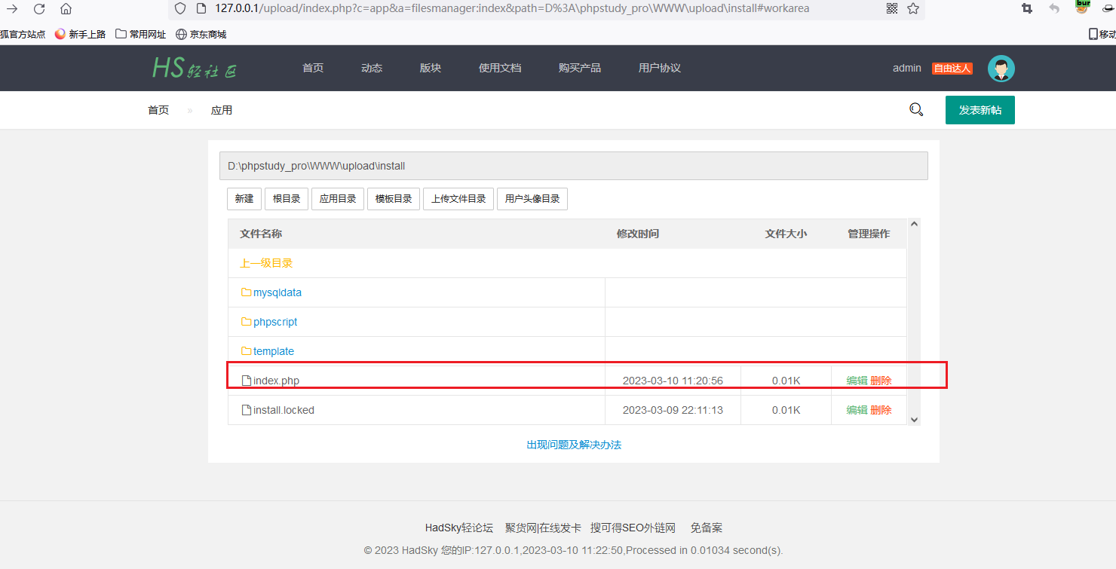
Task: Click the file list scrollbar up arrow
Action: pos(914,224)
